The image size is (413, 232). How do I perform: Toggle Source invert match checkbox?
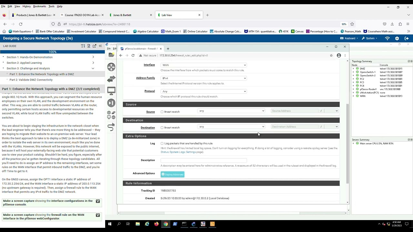pyautogui.click(x=162, y=112)
